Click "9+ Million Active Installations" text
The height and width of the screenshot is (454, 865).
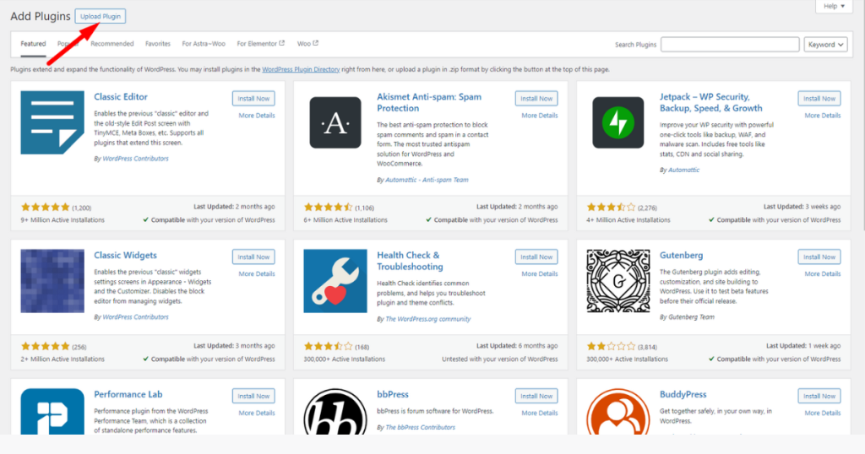[63, 220]
